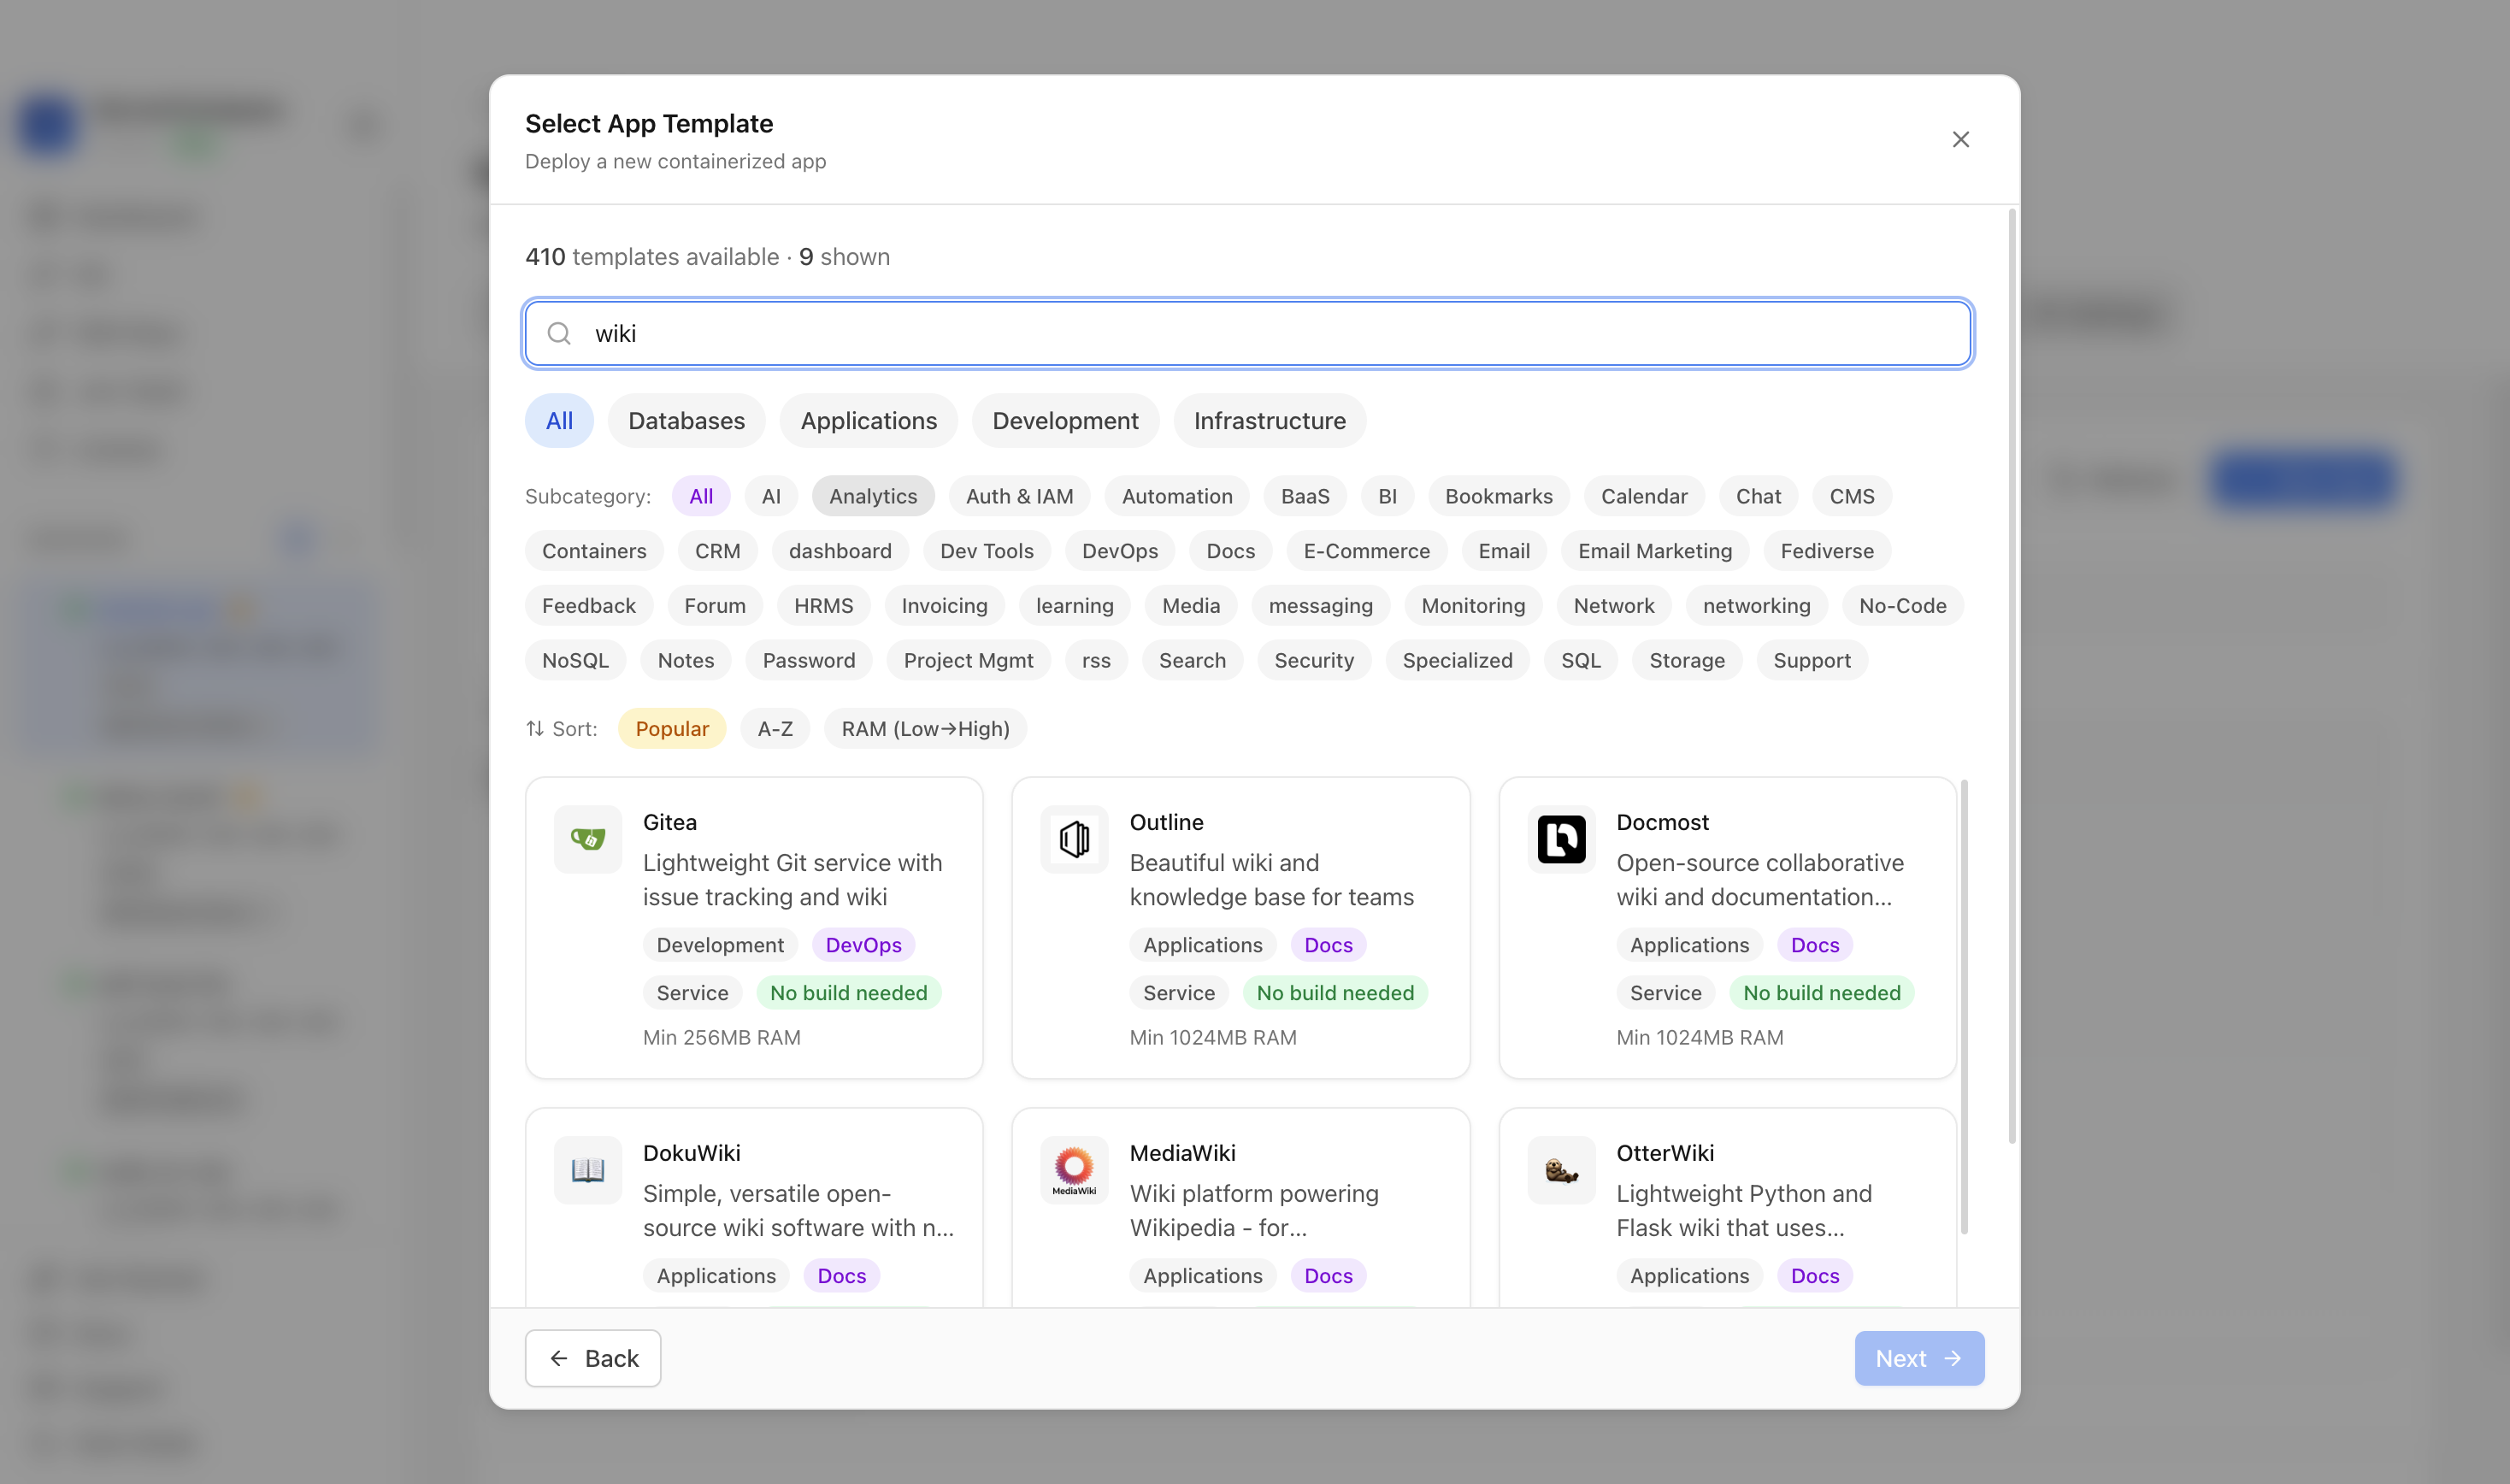Filter by Project Mgmt subcategory
This screenshot has width=2510, height=1484.
968,660
